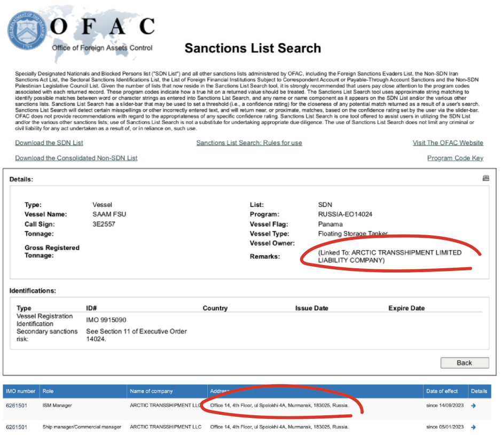Open the Download the SDN List link
This screenshot has height=435, width=501.
click(49, 143)
